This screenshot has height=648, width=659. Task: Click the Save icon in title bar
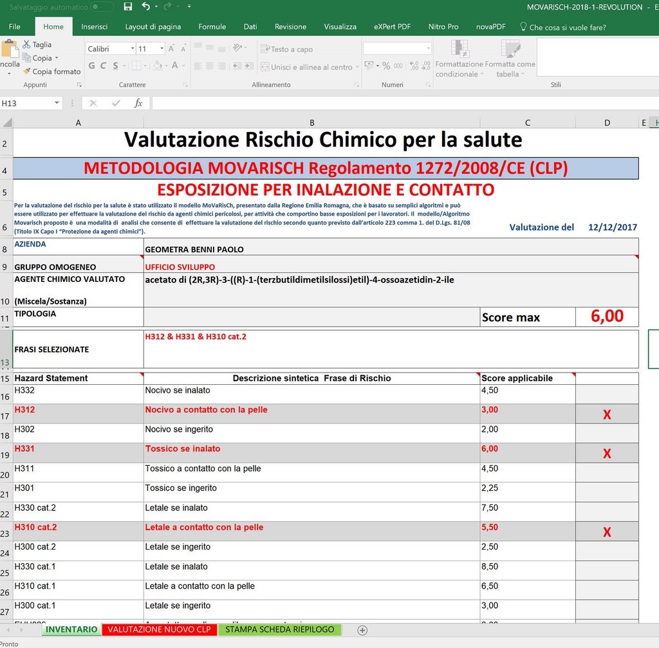pos(128,6)
